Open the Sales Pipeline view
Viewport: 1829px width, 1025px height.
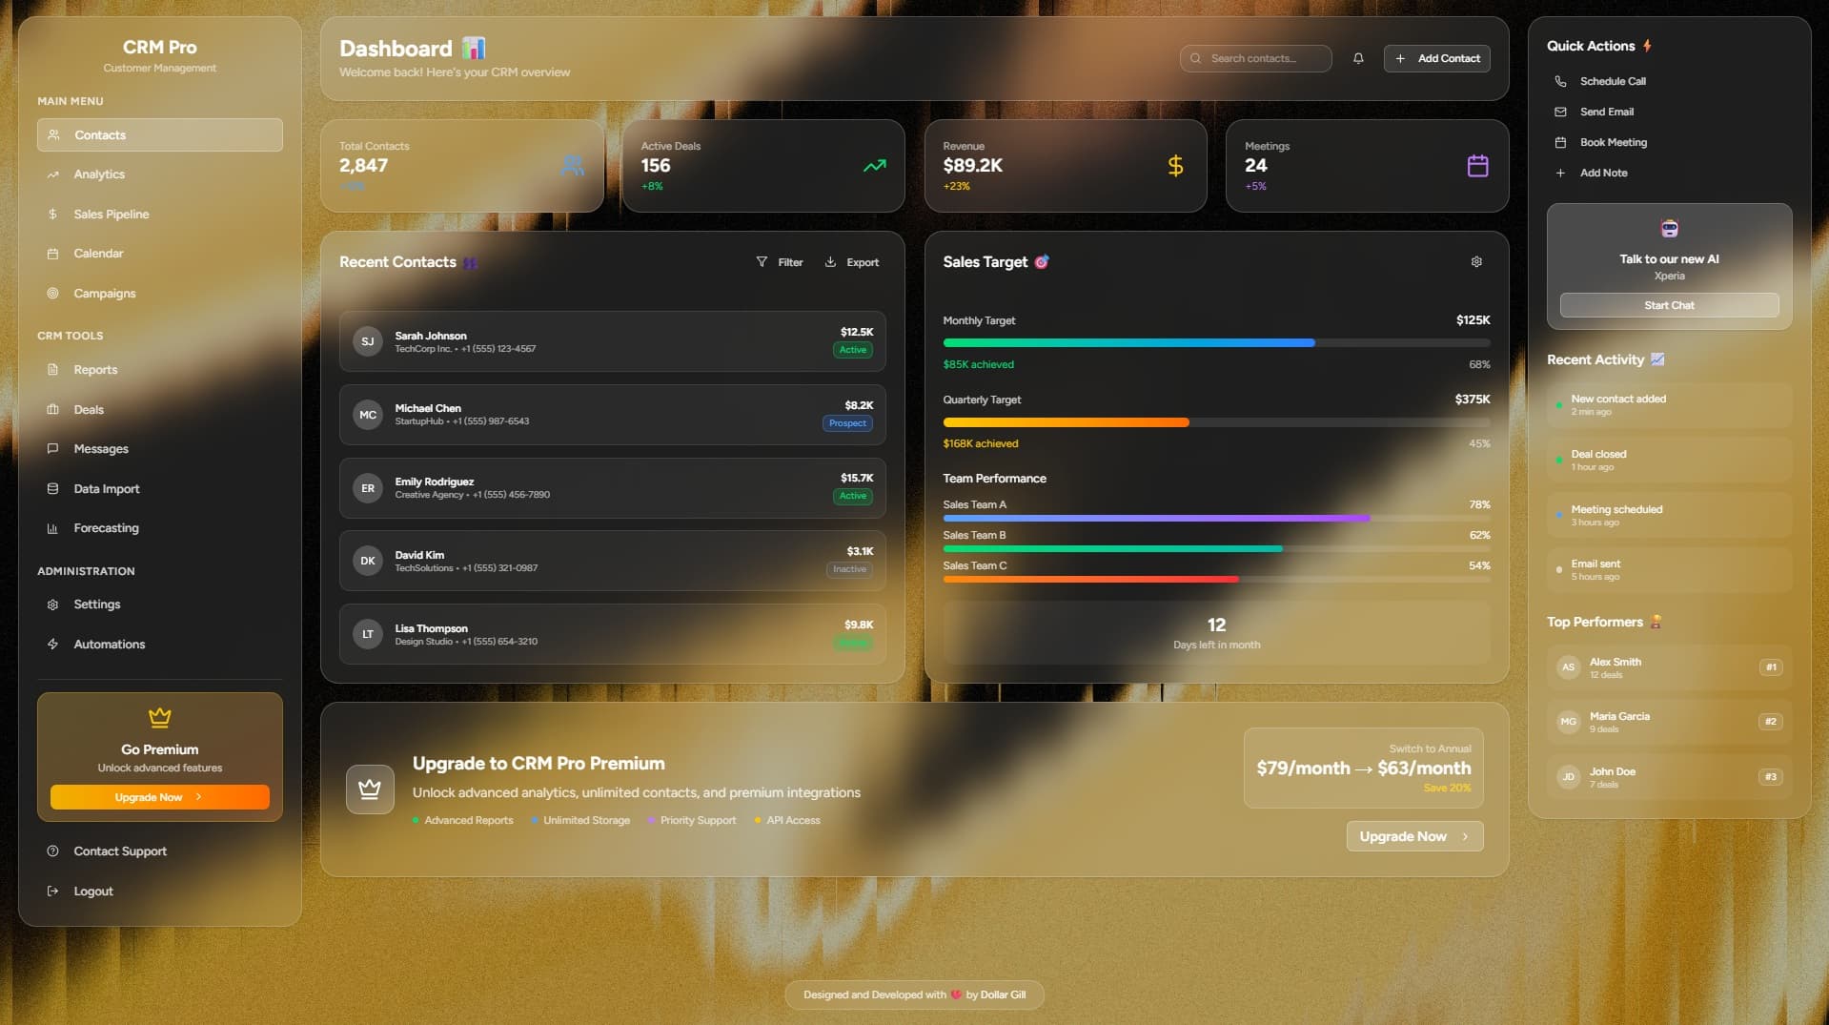pyautogui.click(x=111, y=214)
